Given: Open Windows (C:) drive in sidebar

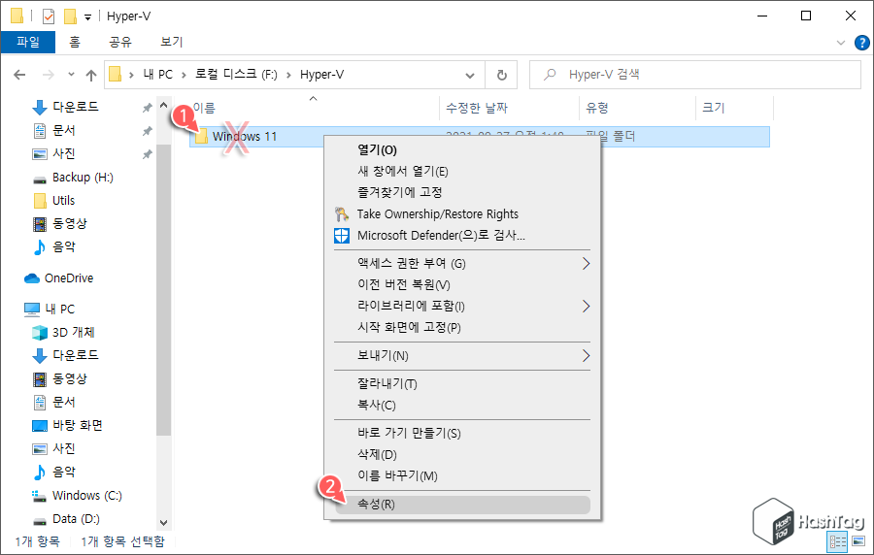Looking at the screenshot, I should [x=87, y=496].
